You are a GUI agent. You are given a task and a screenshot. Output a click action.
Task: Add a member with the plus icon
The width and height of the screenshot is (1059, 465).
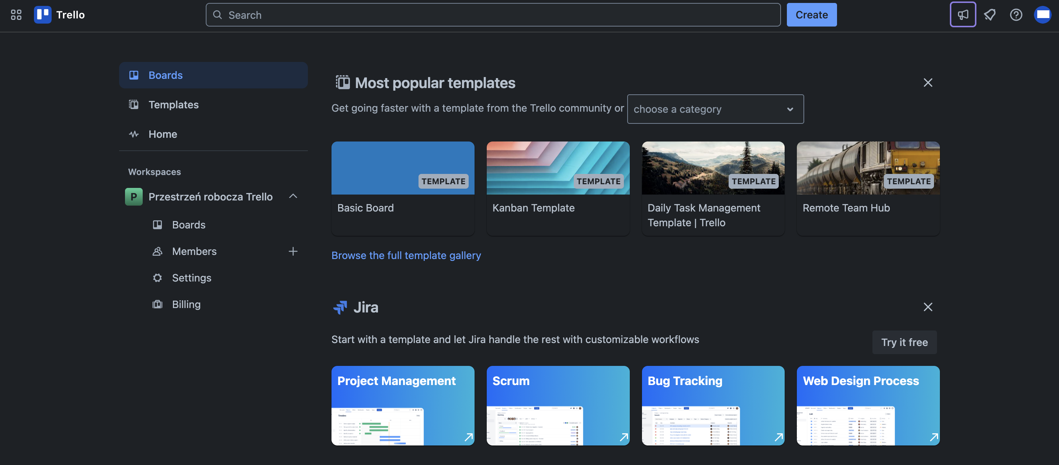coord(293,251)
